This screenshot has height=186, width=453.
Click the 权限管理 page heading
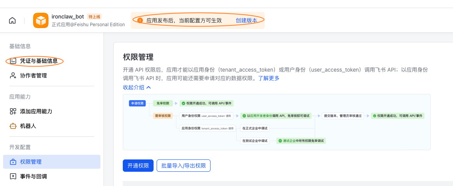[x=138, y=57]
